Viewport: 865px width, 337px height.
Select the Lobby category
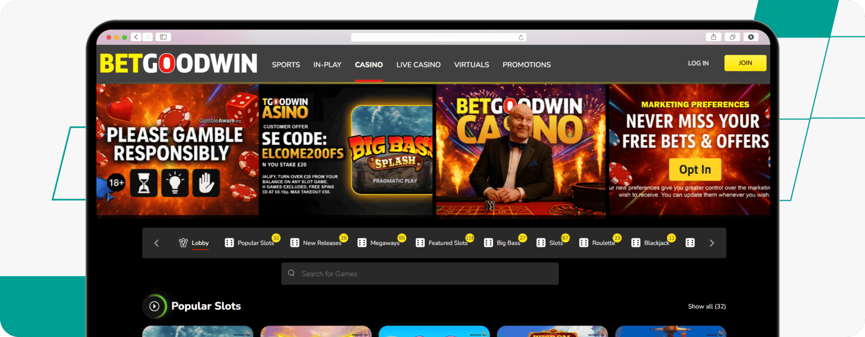click(194, 243)
